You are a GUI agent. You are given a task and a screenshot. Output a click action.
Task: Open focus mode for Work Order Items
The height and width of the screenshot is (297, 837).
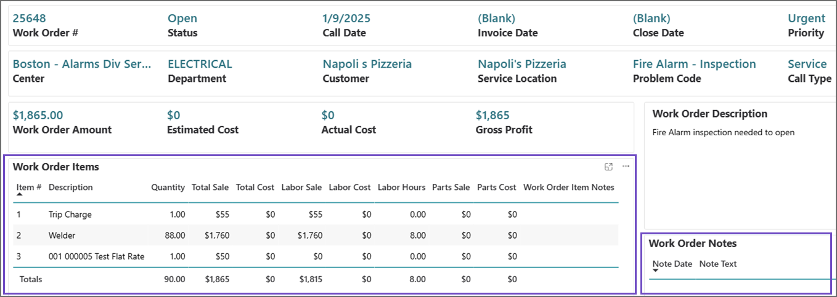tap(608, 167)
